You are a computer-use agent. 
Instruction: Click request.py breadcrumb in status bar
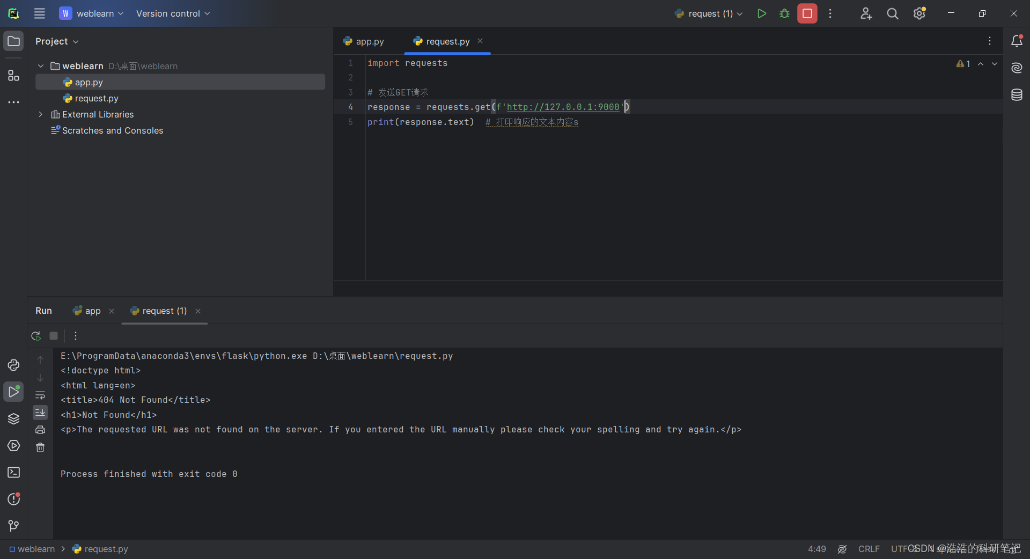pos(100,549)
